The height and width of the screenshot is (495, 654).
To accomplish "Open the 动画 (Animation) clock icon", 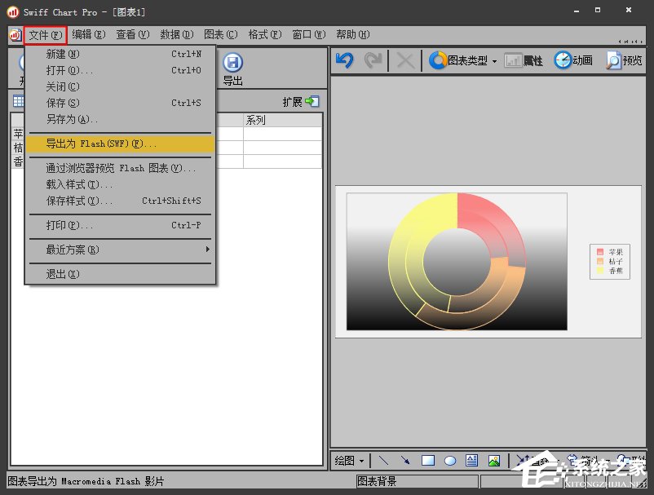I will 563,60.
